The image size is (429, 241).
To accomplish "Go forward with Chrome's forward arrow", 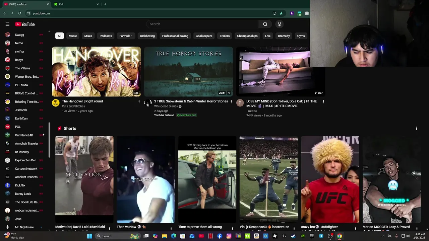I will 12,13.
